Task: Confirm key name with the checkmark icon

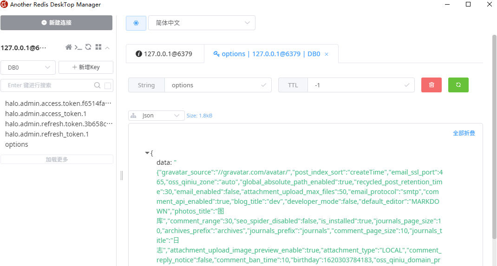Action: tap(264, 85)
